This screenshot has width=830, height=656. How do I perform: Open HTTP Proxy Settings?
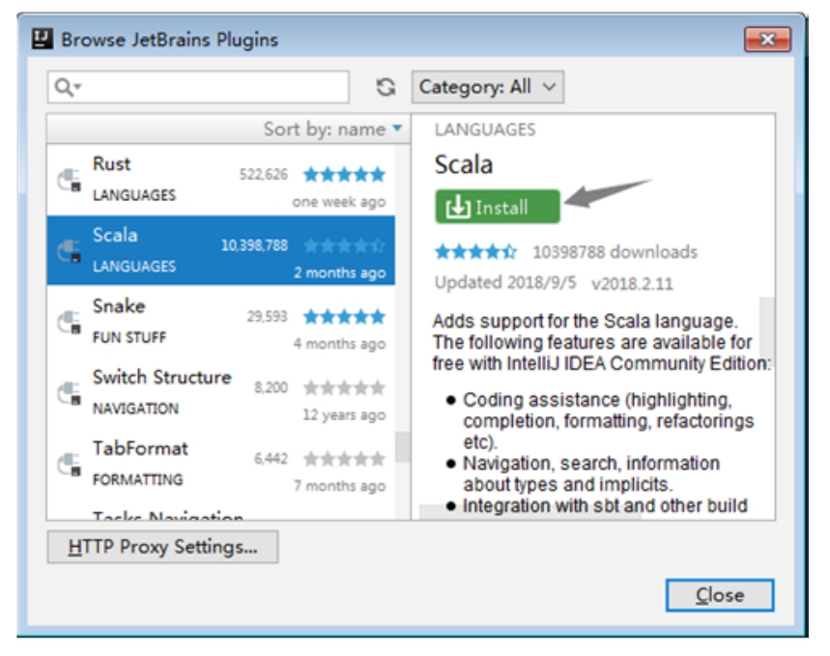pyautogui.click(x=162, y=547)
